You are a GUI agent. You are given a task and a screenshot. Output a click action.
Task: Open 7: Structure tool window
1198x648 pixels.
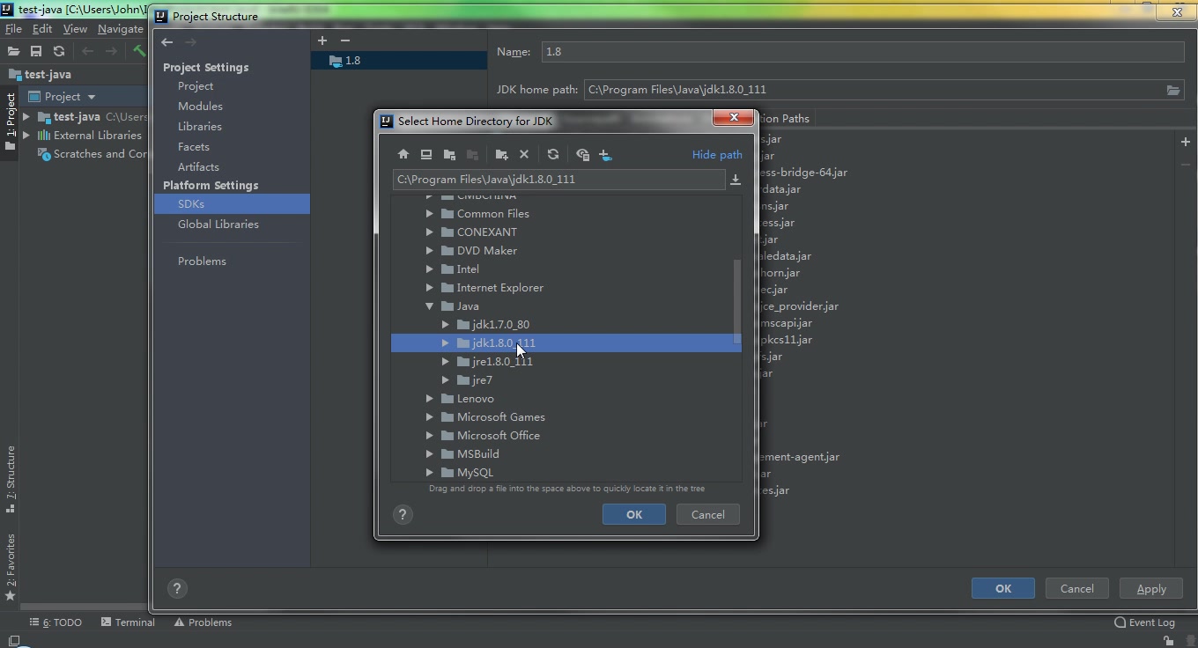tap(11, 479)
